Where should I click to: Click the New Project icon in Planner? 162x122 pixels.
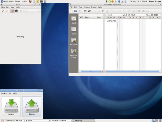pyautogui.click(x=71, y=11)
